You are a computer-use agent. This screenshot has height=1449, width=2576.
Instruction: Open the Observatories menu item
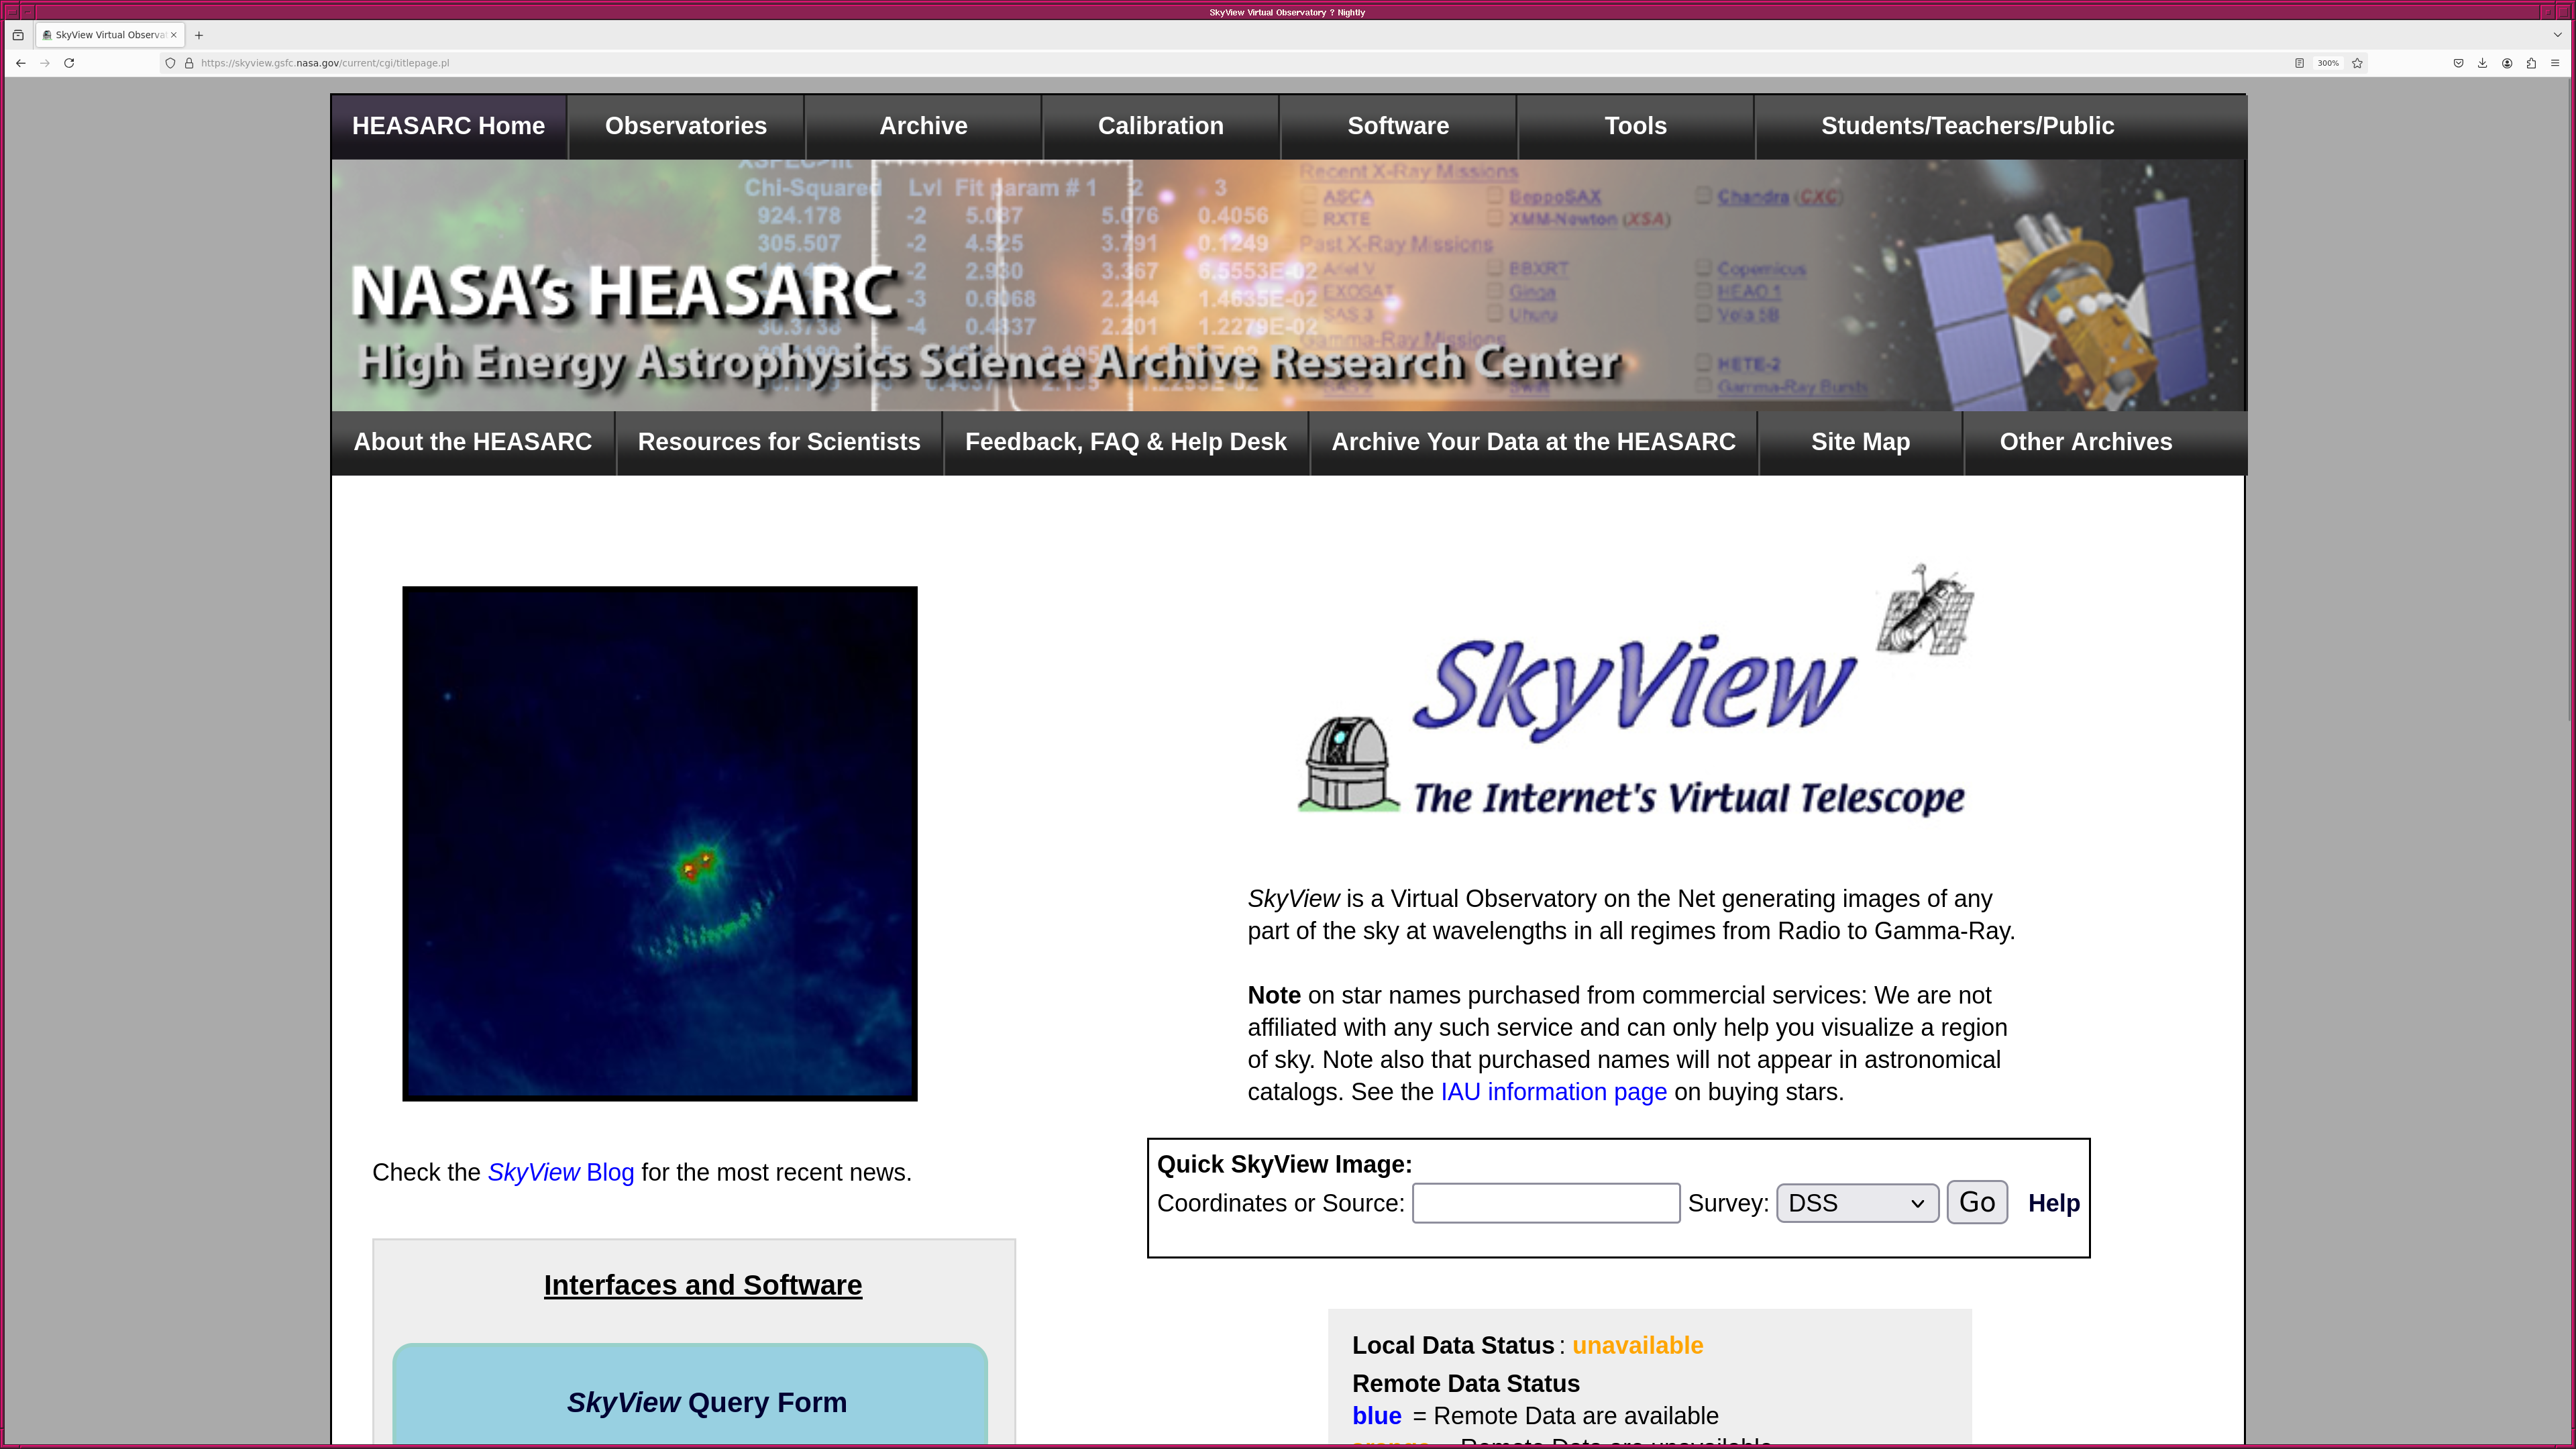click(x=685, y=126)
